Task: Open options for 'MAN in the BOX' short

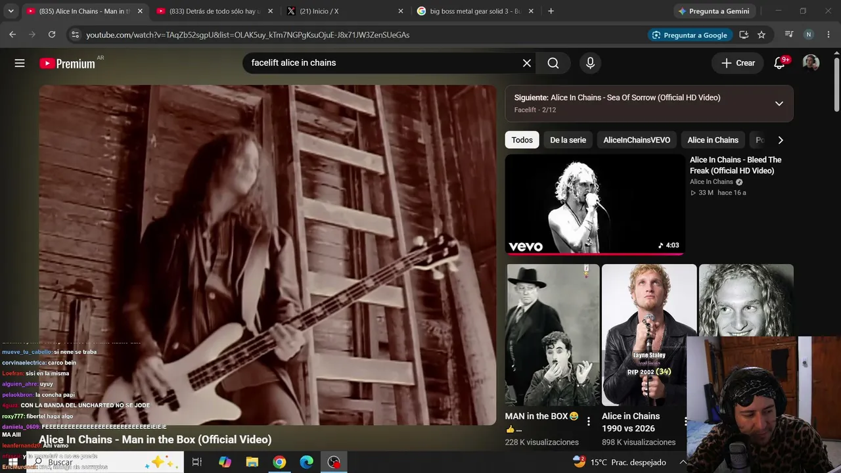Action: point(589,422)
